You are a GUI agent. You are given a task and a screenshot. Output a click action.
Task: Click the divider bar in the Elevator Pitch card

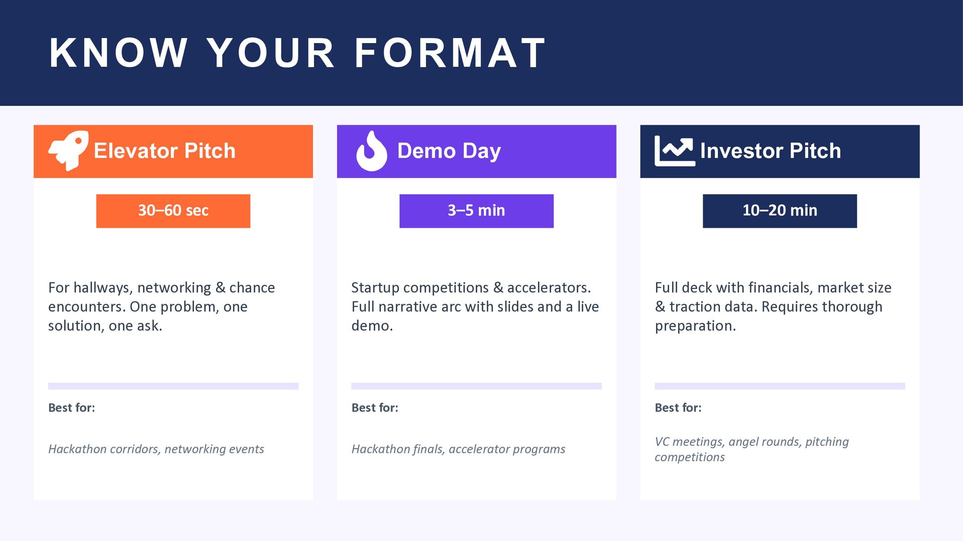(173, 386)
